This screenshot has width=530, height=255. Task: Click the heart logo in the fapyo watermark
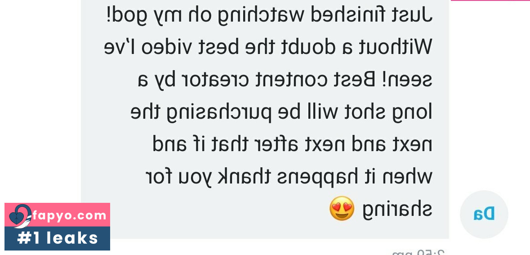20,216
